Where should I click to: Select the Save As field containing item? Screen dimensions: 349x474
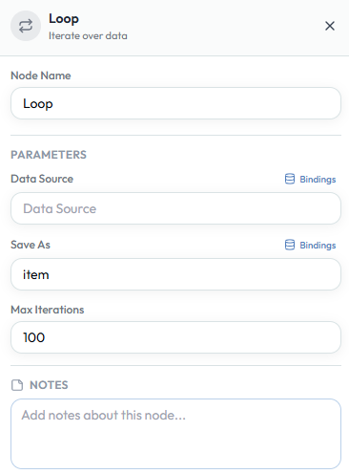point(175,274)
